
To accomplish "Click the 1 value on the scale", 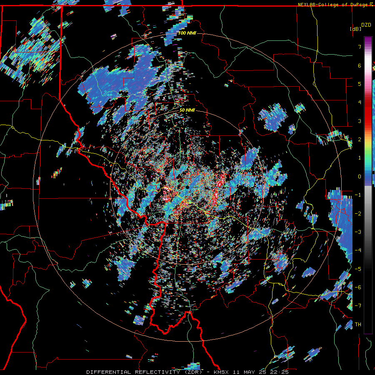I will 360,158.
